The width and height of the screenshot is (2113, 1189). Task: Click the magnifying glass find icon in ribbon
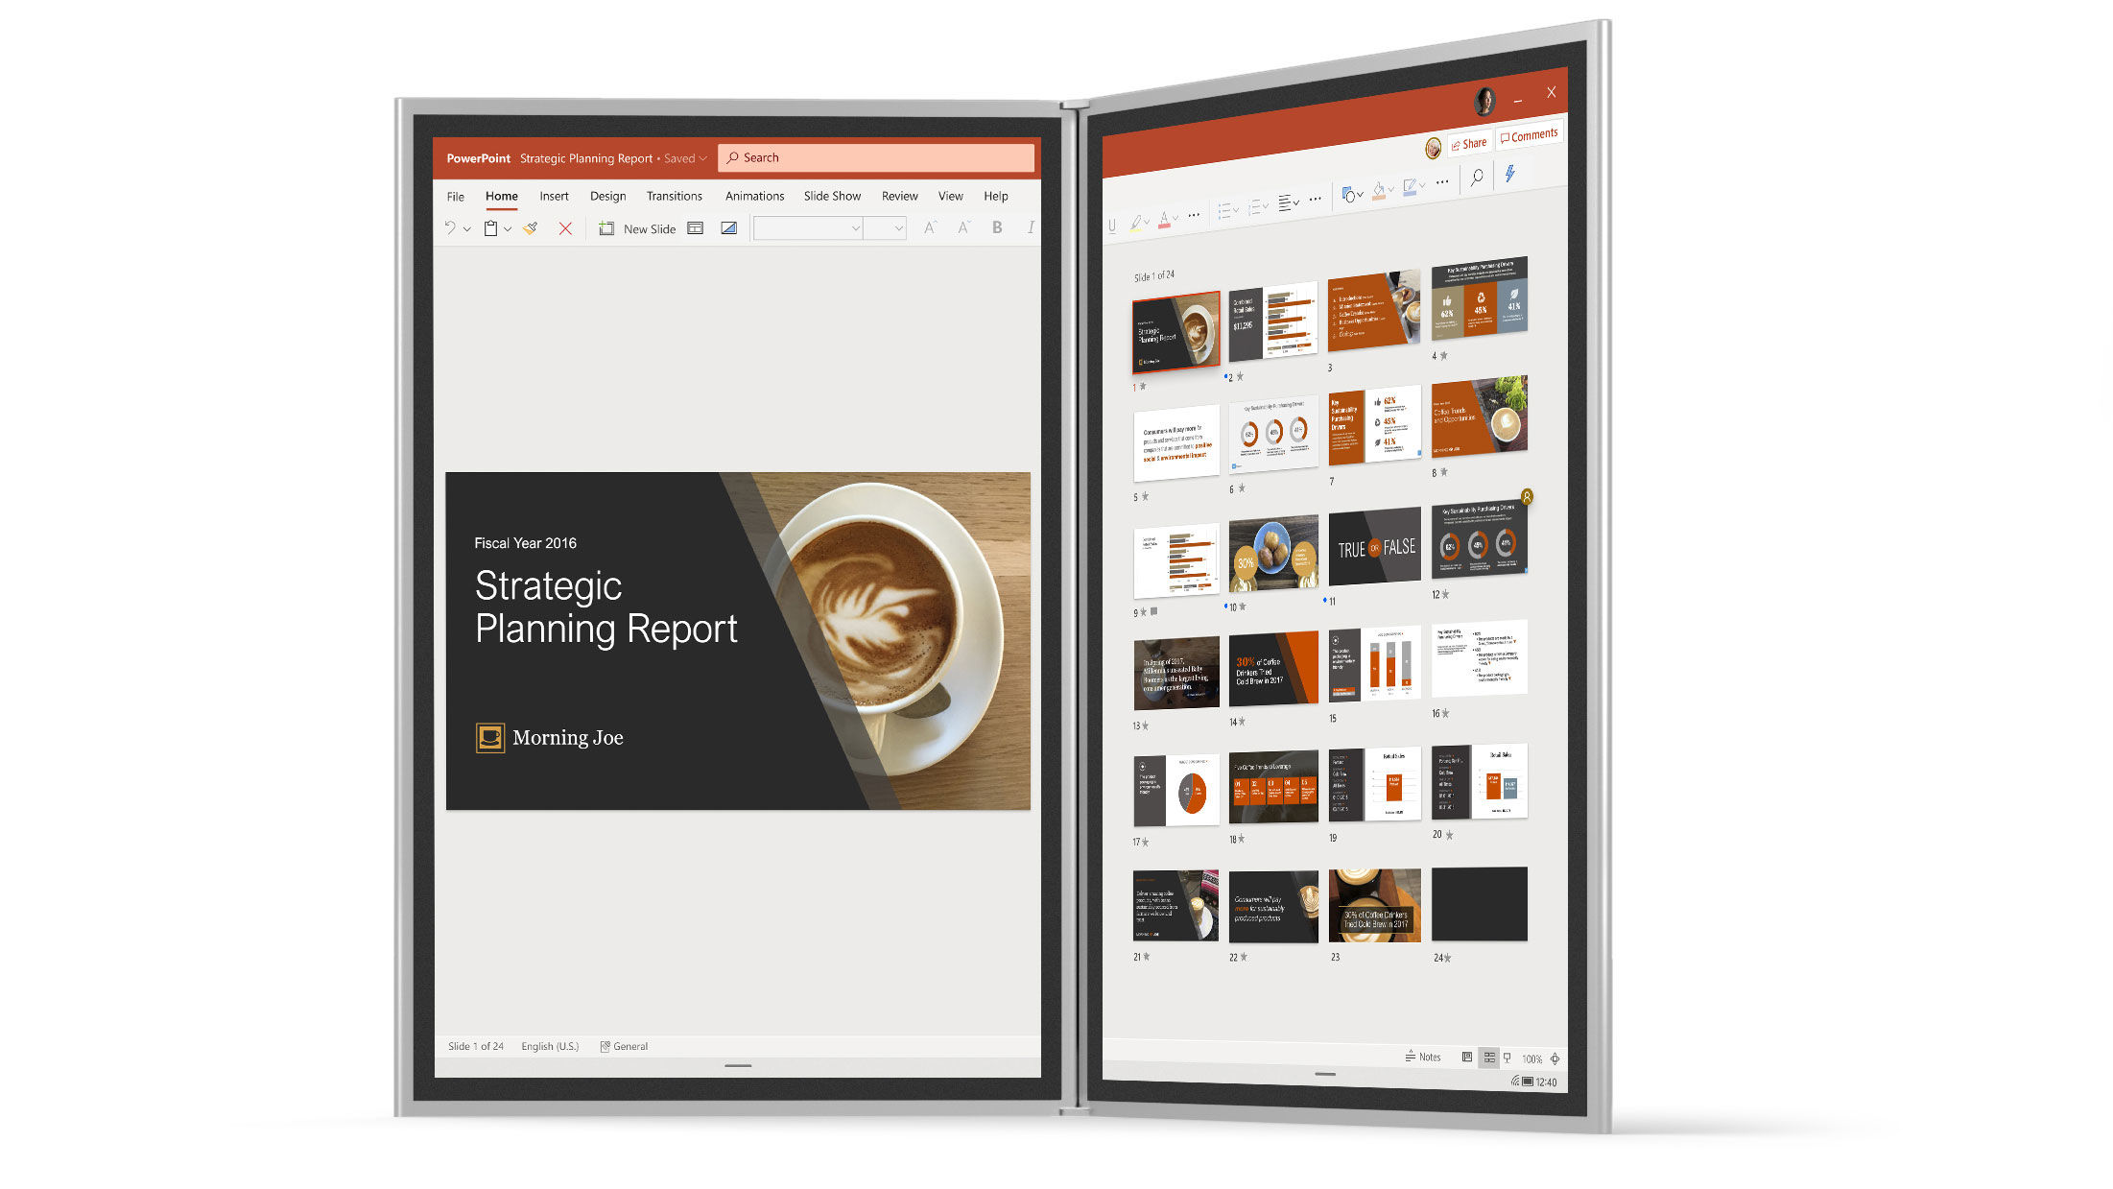pos(1477,178)
